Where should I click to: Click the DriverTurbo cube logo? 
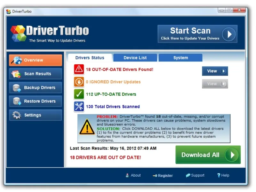[x=18, y=33]
